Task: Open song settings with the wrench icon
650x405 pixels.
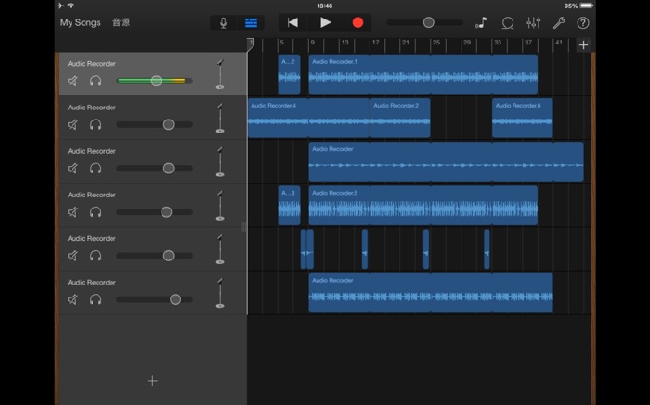Action: click(x=559, y=23)
